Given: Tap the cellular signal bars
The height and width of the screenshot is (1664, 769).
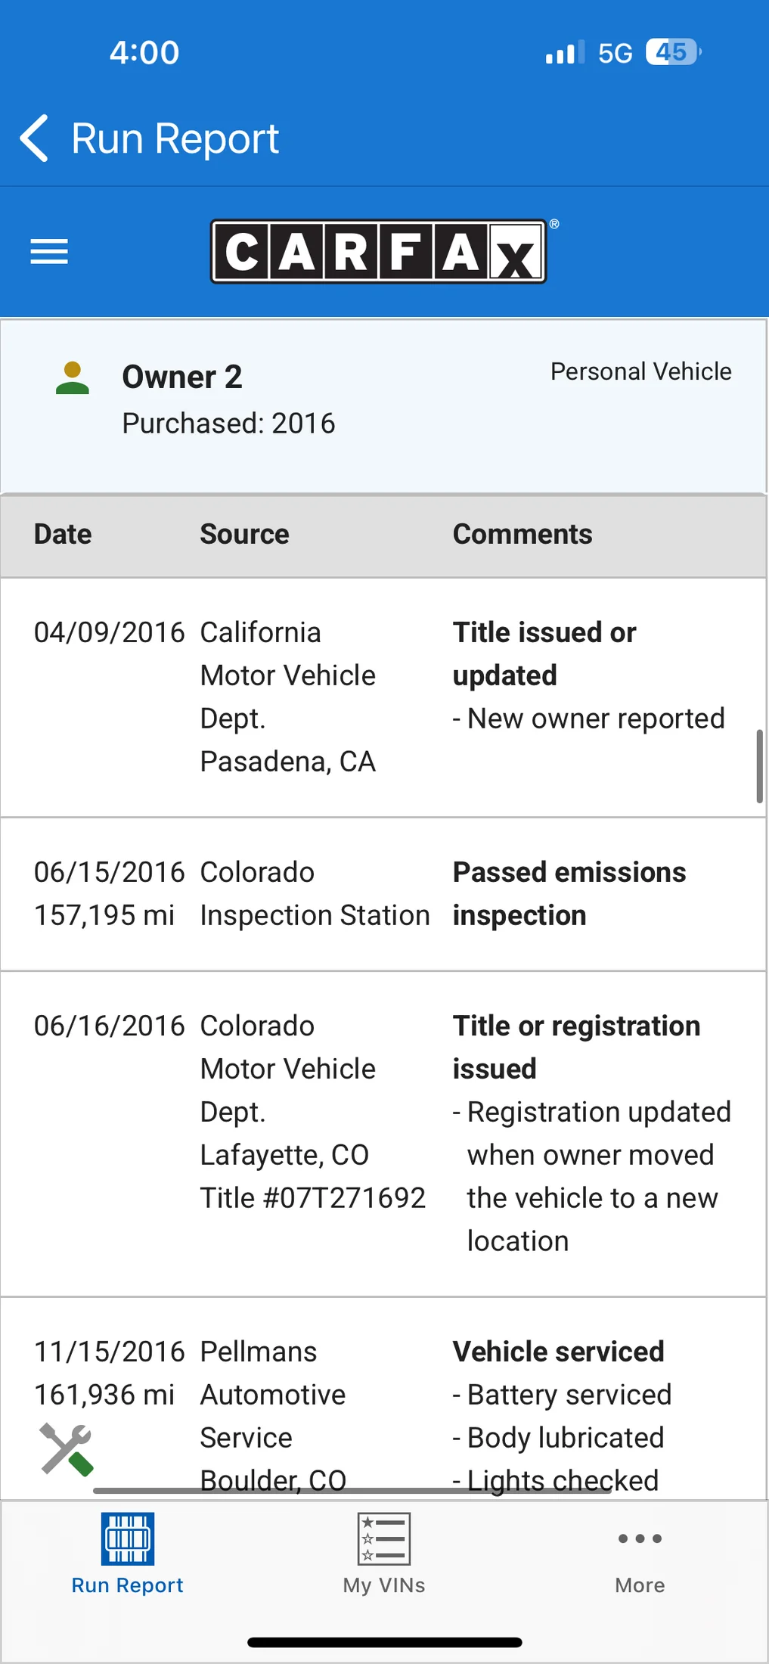Looking at the screenshot, I should coord(564,53).
